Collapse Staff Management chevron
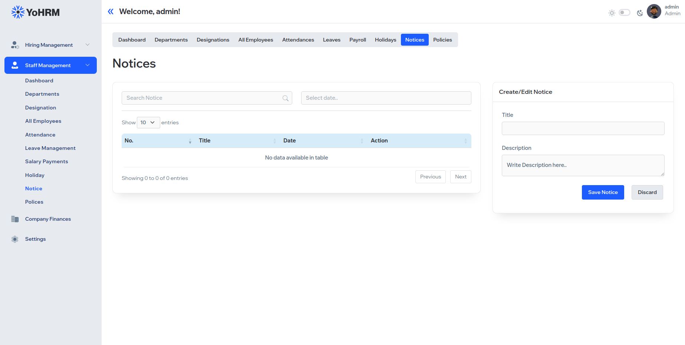The height and width of the screenshot is (345, 685). coord(88,65)
